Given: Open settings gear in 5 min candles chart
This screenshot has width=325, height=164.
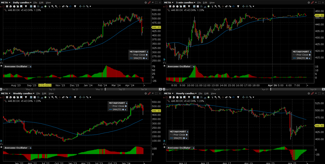Looking at the screenshot, I should click(x=309, y=3).
